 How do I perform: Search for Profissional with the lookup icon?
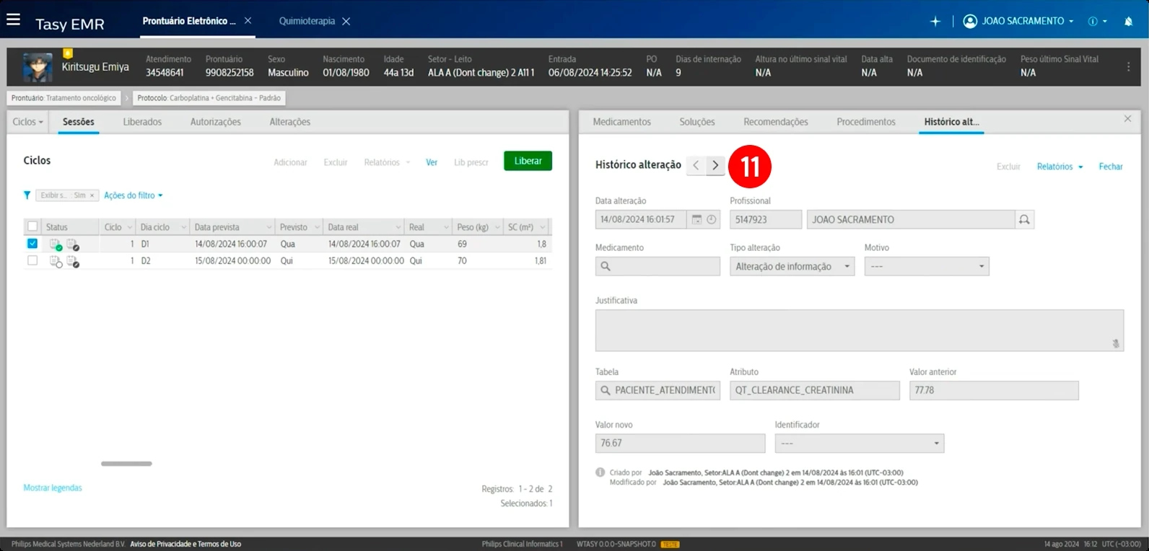tap(1024, 219)
